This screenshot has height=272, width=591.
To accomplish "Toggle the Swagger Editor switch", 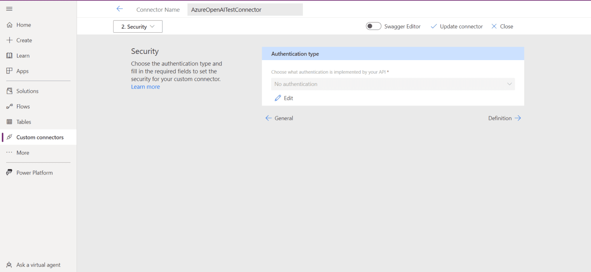I will tap(373, 26).
